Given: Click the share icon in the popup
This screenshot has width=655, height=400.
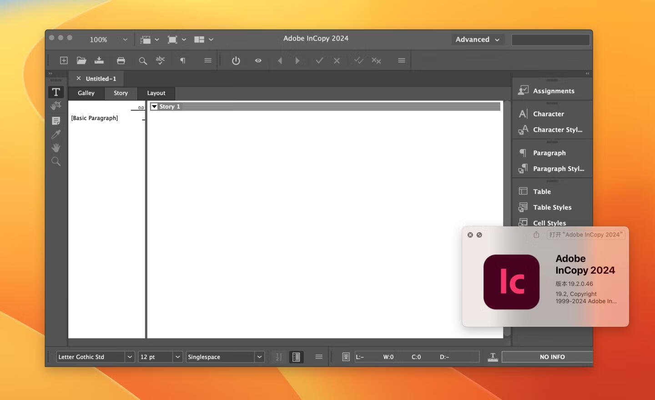Looking at the screenshot, I should [536, 235].
